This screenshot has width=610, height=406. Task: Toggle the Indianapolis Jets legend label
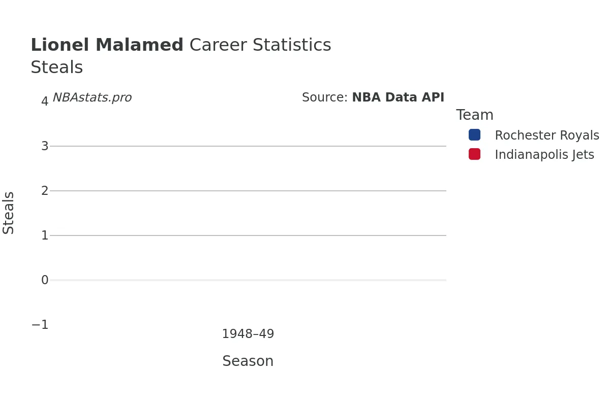click(x=544, y=155)
